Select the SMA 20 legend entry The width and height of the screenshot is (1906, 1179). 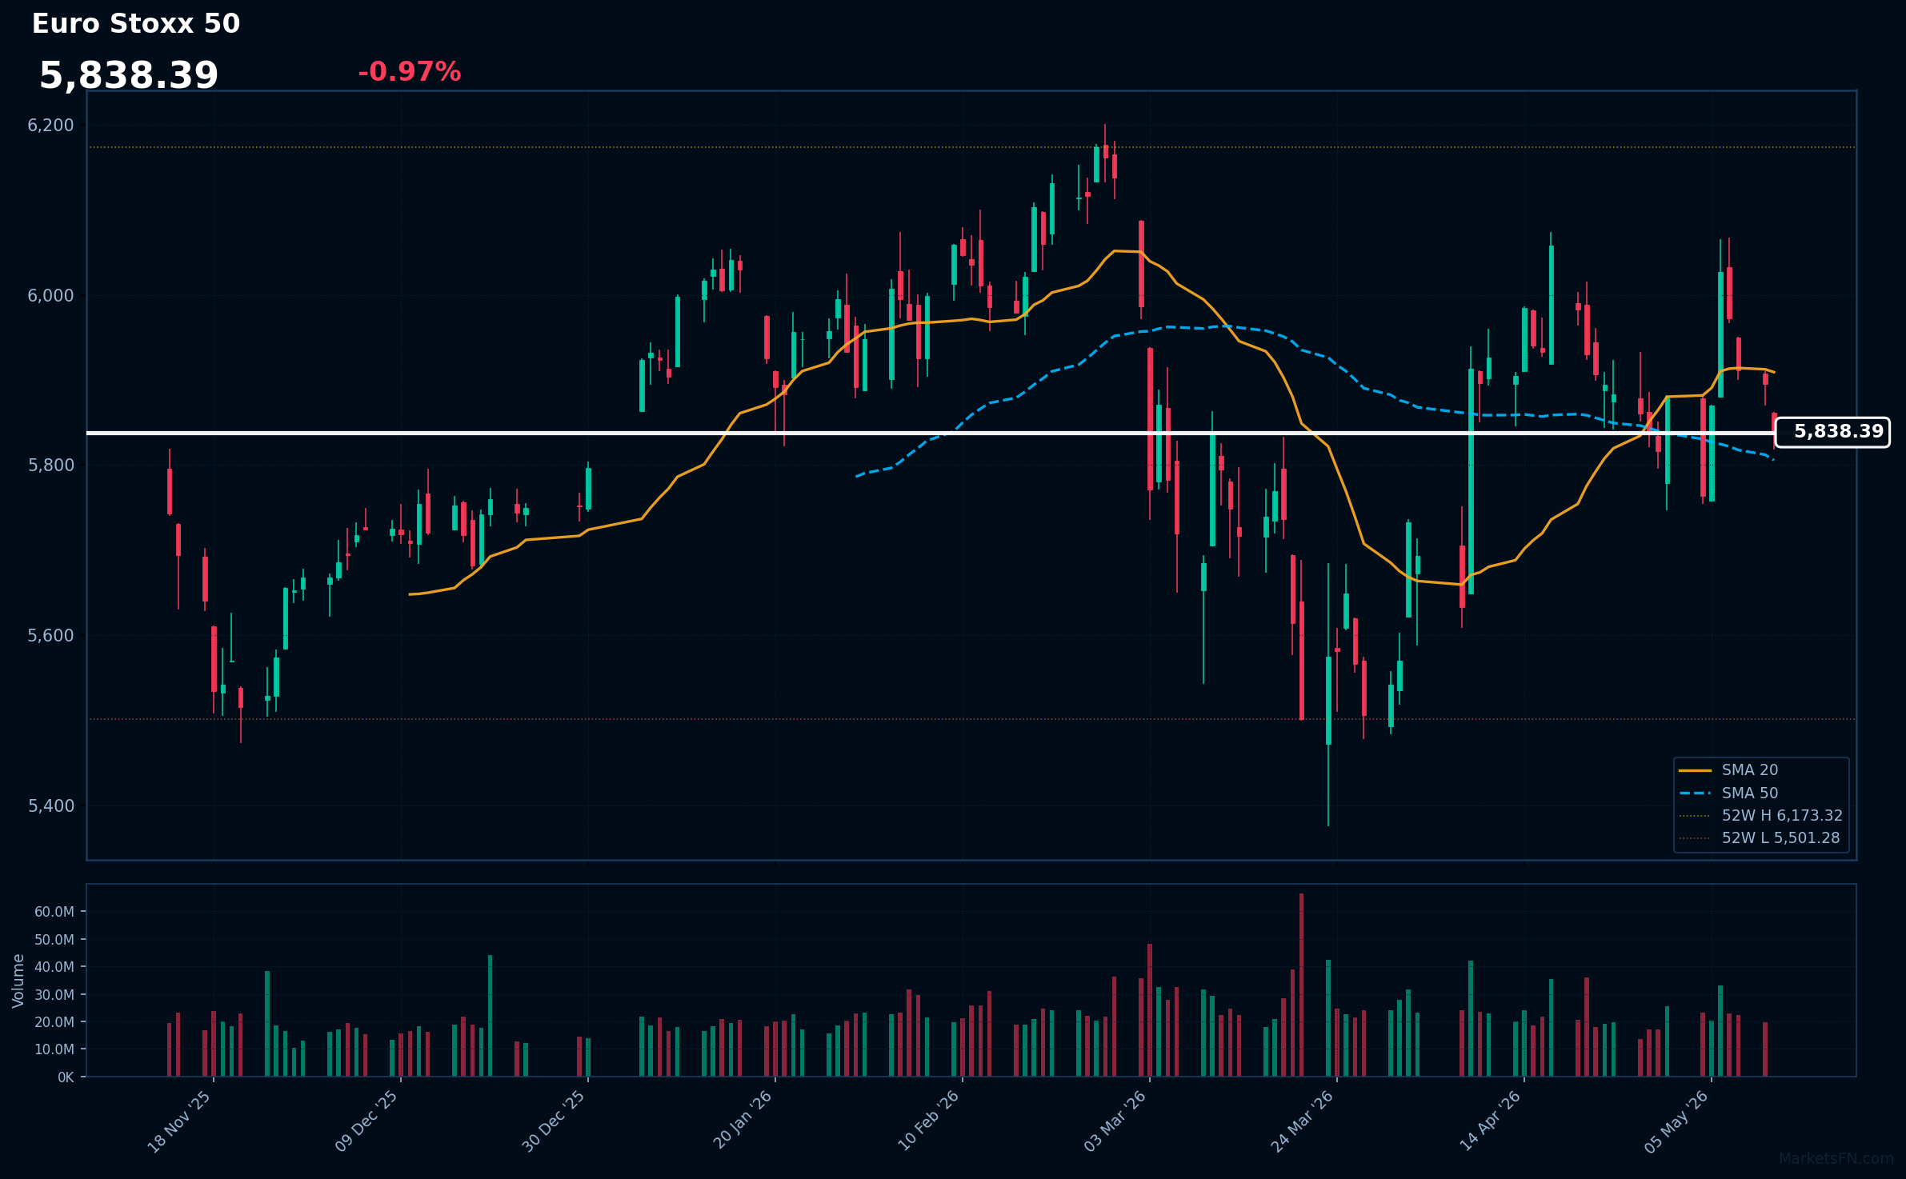coord(1728,769)
